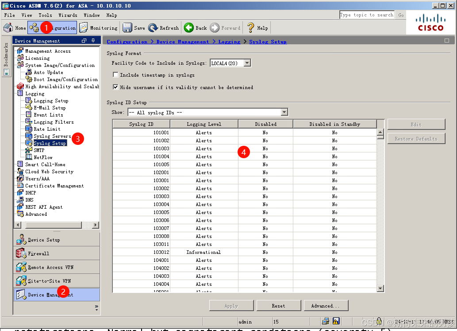Click the Home toolbar icon

8,28
